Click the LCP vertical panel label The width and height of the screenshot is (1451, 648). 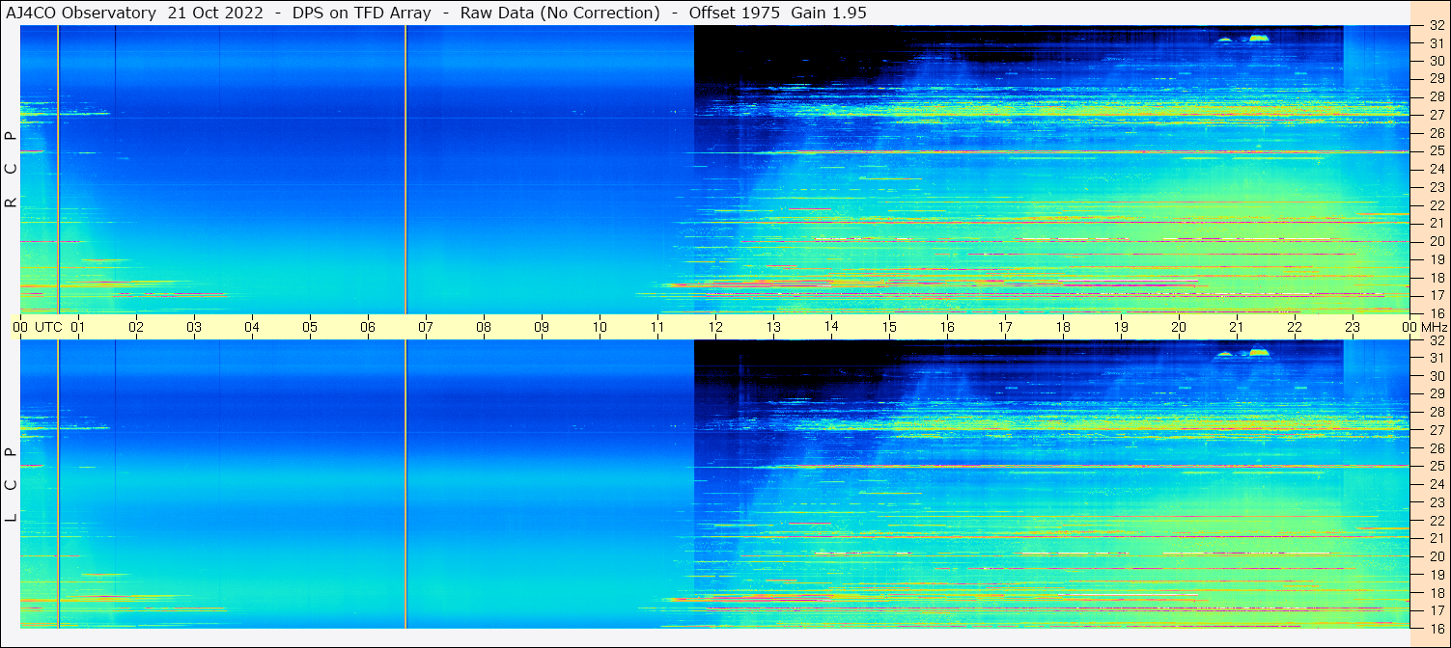11,484
